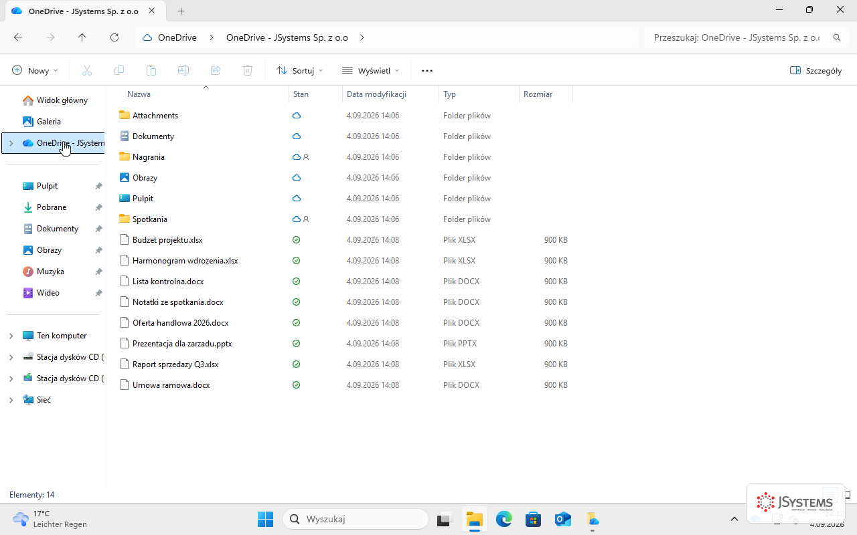Click the Share icon in toolbar
857x535 pixels.
pos(216,70)
